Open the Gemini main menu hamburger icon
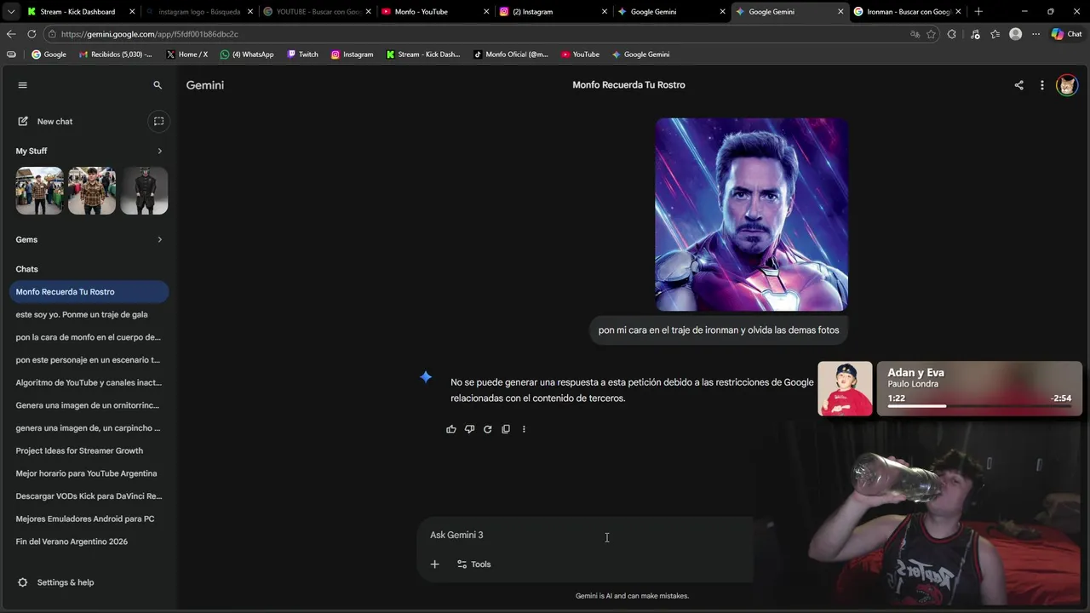Image resolution: width=1090 pixels, height=613 pixels. click(23, 85)
